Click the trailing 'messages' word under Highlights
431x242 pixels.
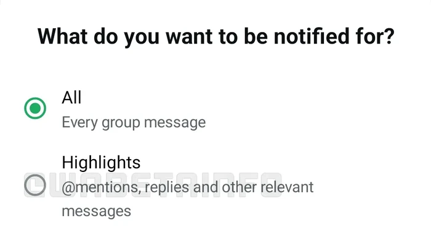coord(96,211)
